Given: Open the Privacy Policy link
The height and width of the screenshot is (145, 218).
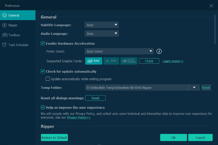Looking at the screenshot, I should click(x=79, y=118).
